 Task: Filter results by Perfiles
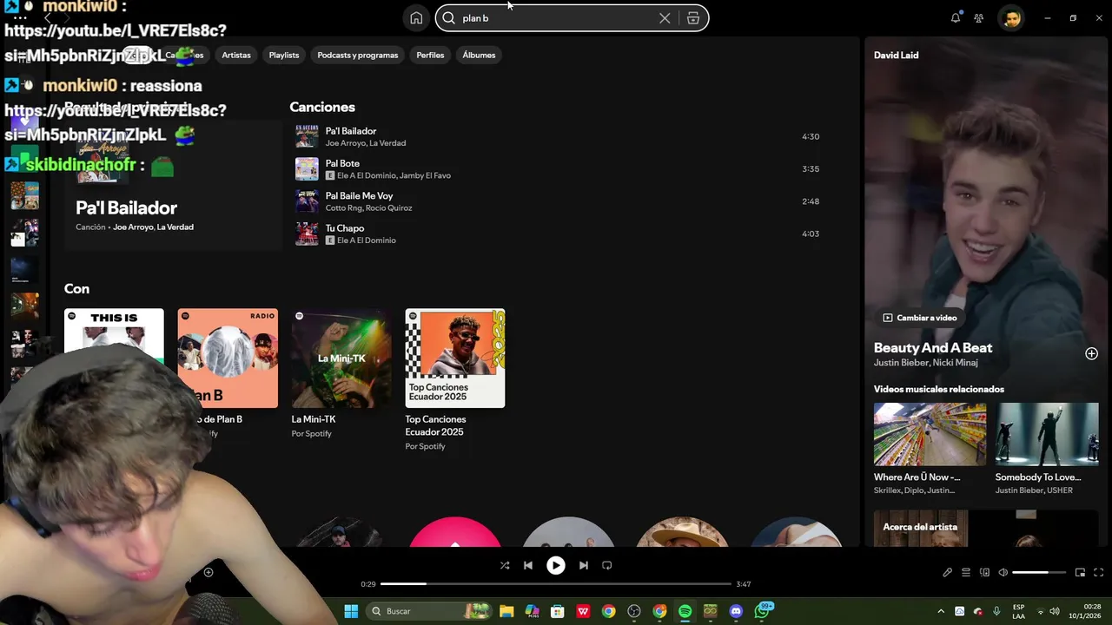click(430, 55)
